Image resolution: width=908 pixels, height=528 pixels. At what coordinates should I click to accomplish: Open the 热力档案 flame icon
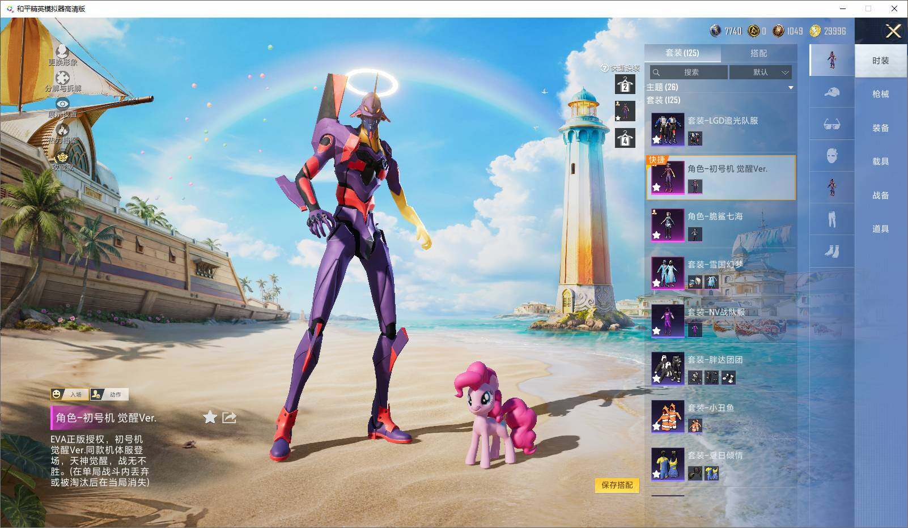62,130
